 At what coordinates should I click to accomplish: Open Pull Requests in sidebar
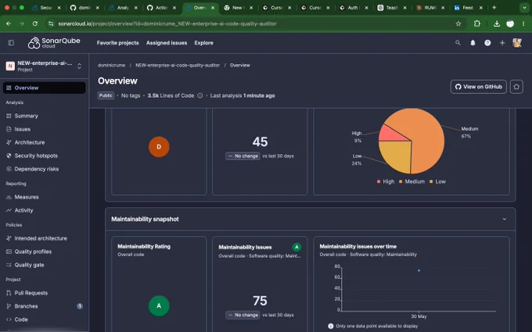(x=44, y=293)
